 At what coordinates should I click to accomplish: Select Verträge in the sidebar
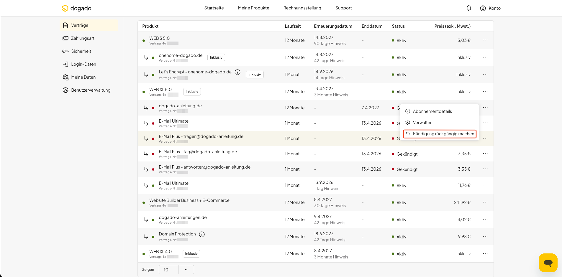click(x=89, y=25)
